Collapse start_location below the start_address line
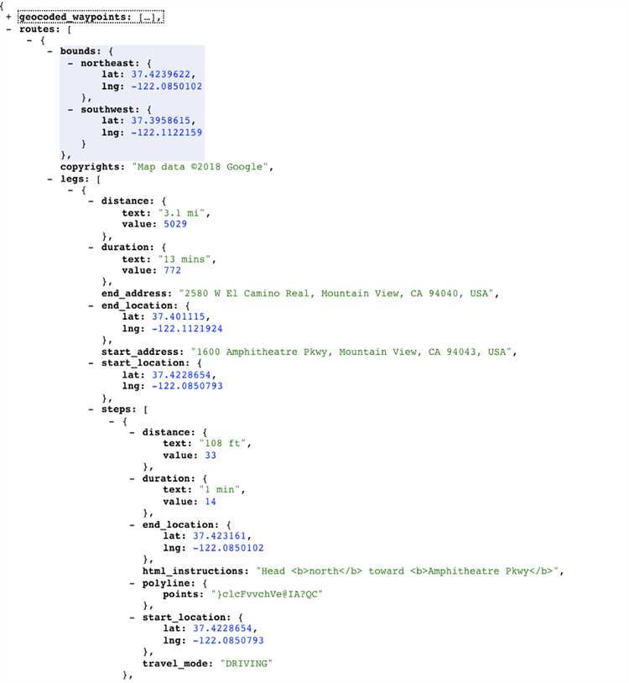The height and width of the screenshot is (683, 629). [x=91, y=362]
